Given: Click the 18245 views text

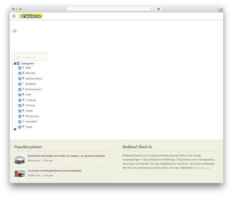Looking at the screenshot, I should (x=34, y=161).
